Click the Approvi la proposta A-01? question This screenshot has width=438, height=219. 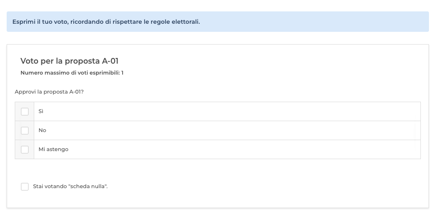click(49, 92)
